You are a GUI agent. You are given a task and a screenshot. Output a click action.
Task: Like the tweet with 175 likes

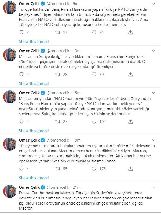click(x=94, y=169)
